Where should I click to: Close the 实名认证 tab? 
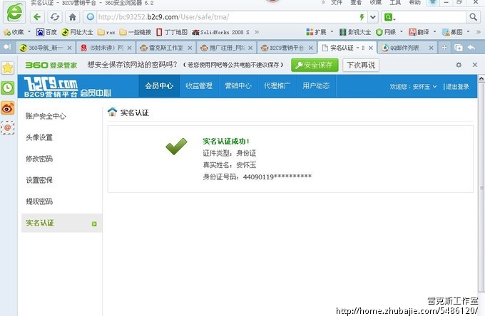point(371,48)
